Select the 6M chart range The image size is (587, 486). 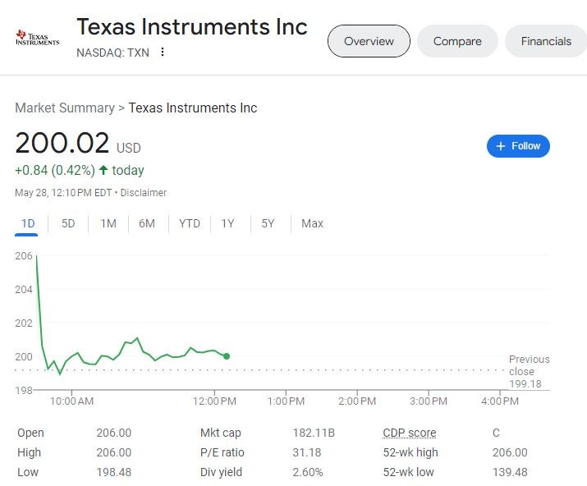147,223
